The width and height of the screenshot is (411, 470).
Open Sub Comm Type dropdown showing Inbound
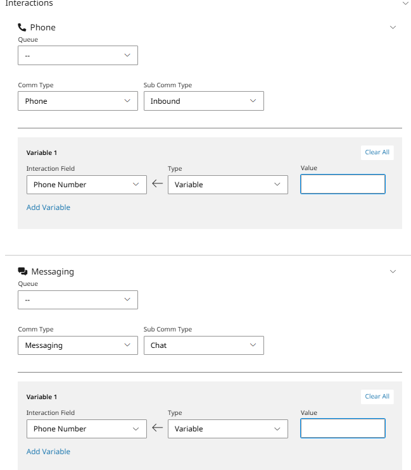pyautogui.click(x=204, y=101)
